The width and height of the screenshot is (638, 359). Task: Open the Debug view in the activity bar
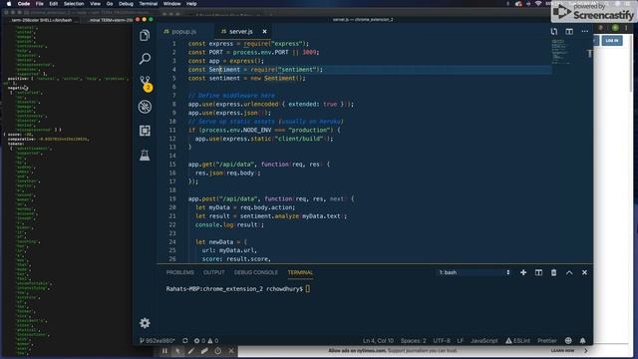click(x=145, y=107)
